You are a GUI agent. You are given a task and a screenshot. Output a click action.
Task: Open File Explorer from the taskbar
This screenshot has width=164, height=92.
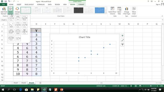click(32, 90)
